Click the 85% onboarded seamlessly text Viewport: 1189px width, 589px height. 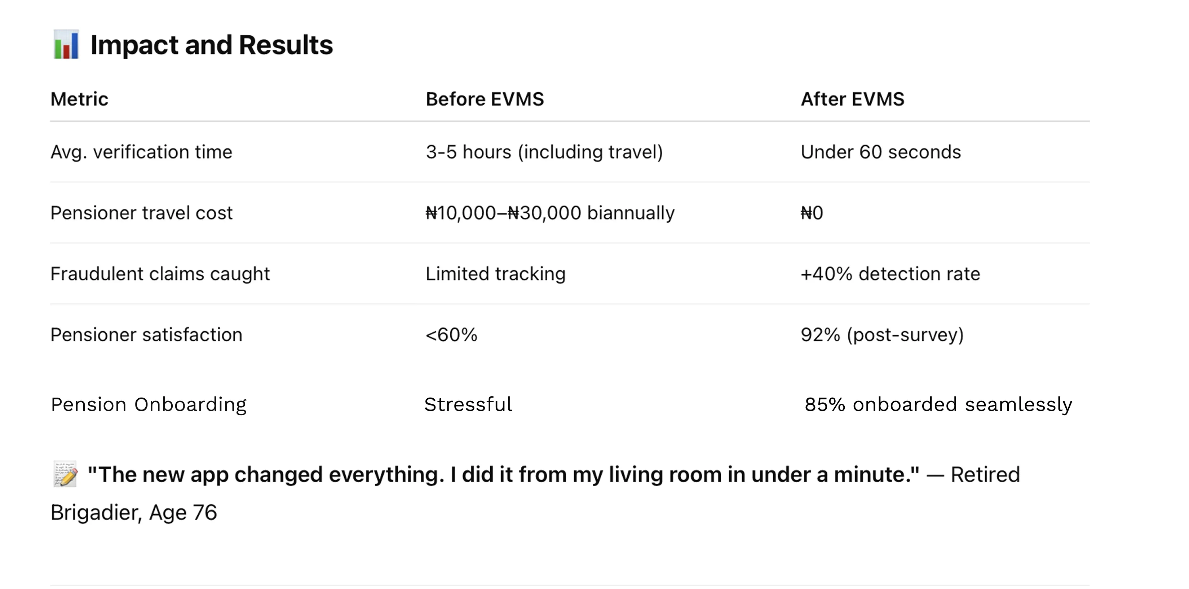point(938,404)
